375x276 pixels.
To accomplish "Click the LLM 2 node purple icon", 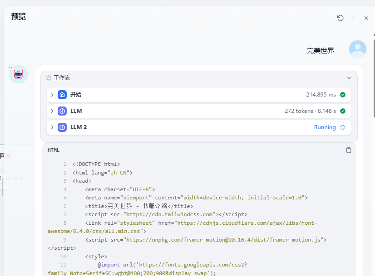I will pyautogui.click(x=62, y=127).
